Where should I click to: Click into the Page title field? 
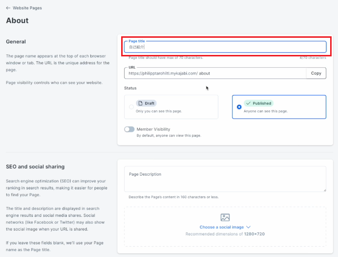[x=225, y=47]
